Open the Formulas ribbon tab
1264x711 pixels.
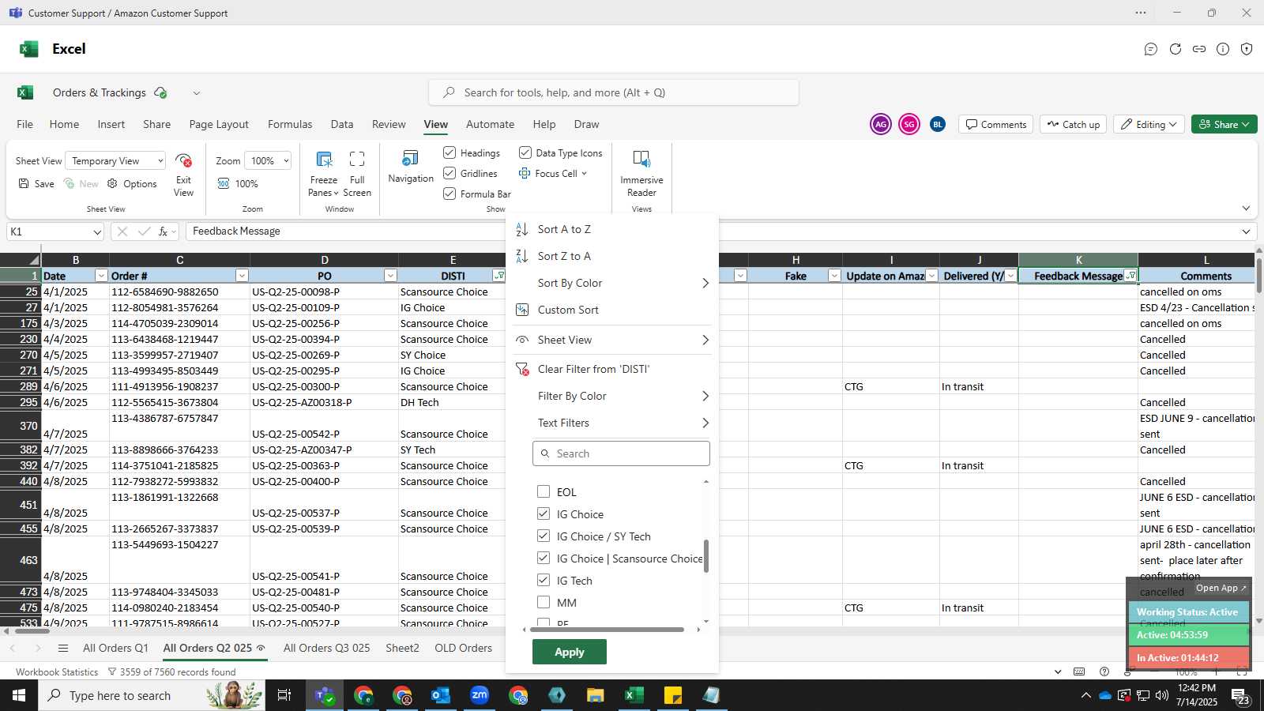[x=290, y=124]
